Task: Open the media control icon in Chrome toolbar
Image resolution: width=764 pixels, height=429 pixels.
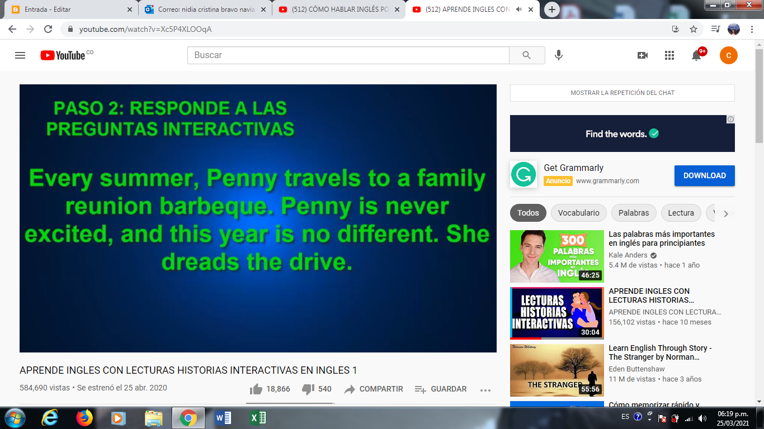Action: (715, 29)
